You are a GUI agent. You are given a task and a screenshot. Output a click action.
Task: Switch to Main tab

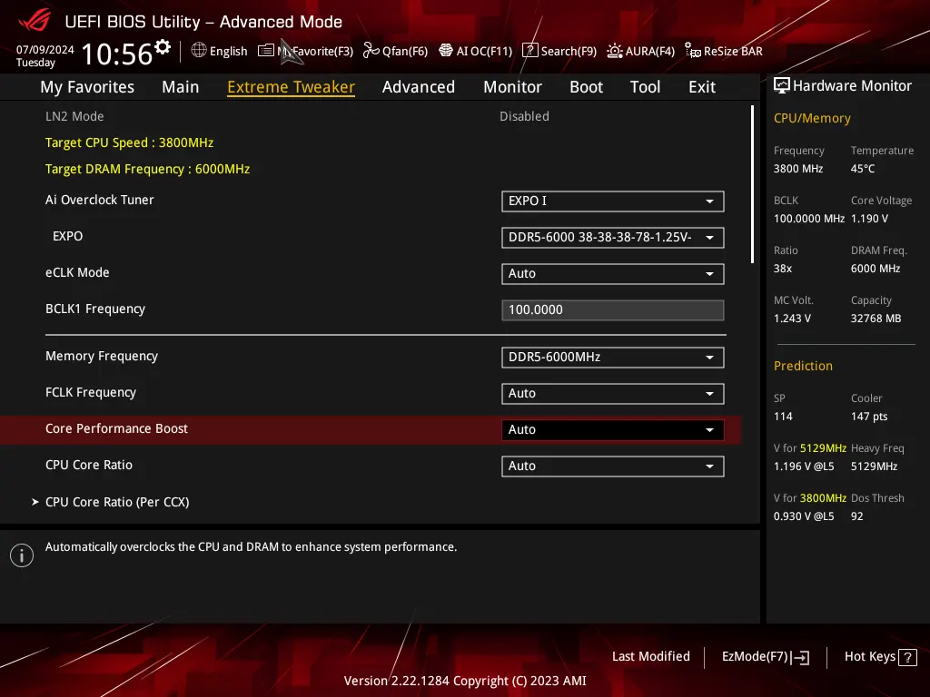[181, 86]
